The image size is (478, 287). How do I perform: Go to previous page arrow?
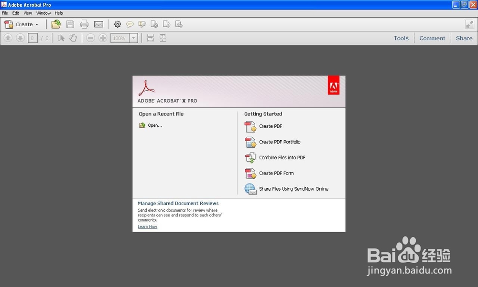point(8,38)
